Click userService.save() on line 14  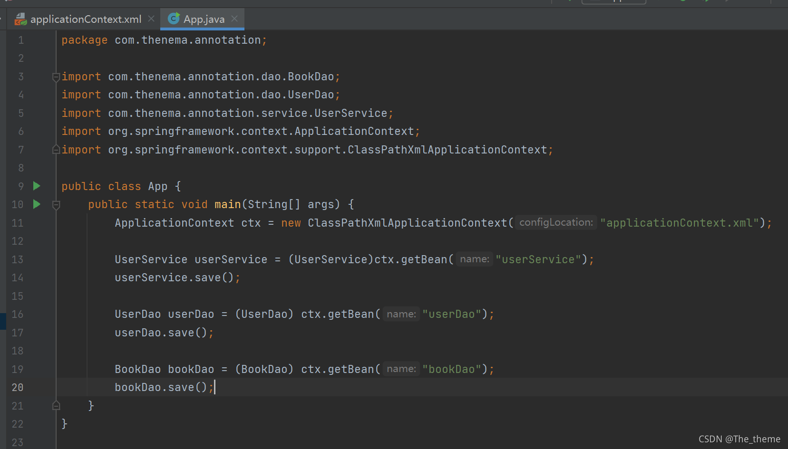pyautogui.click(x=175, y=278)
